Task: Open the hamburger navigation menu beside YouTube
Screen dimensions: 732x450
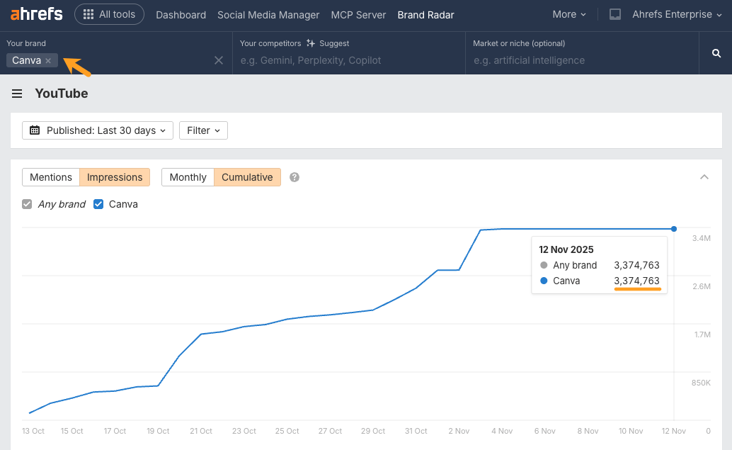Action: point(17,93)
